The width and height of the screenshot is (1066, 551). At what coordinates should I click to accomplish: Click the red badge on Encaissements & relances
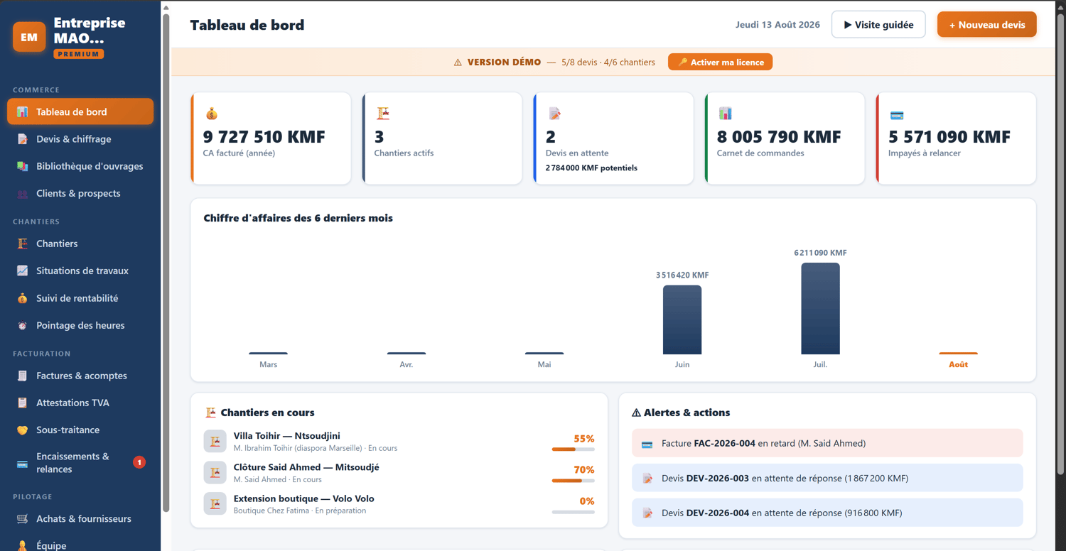point(139,462)
